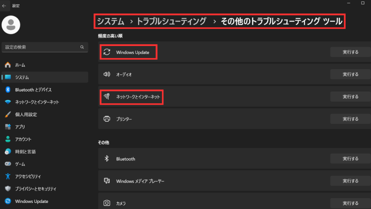
Task: Open プライバシーとセキュリティ in the sidebar
Action: click(45, 189)
